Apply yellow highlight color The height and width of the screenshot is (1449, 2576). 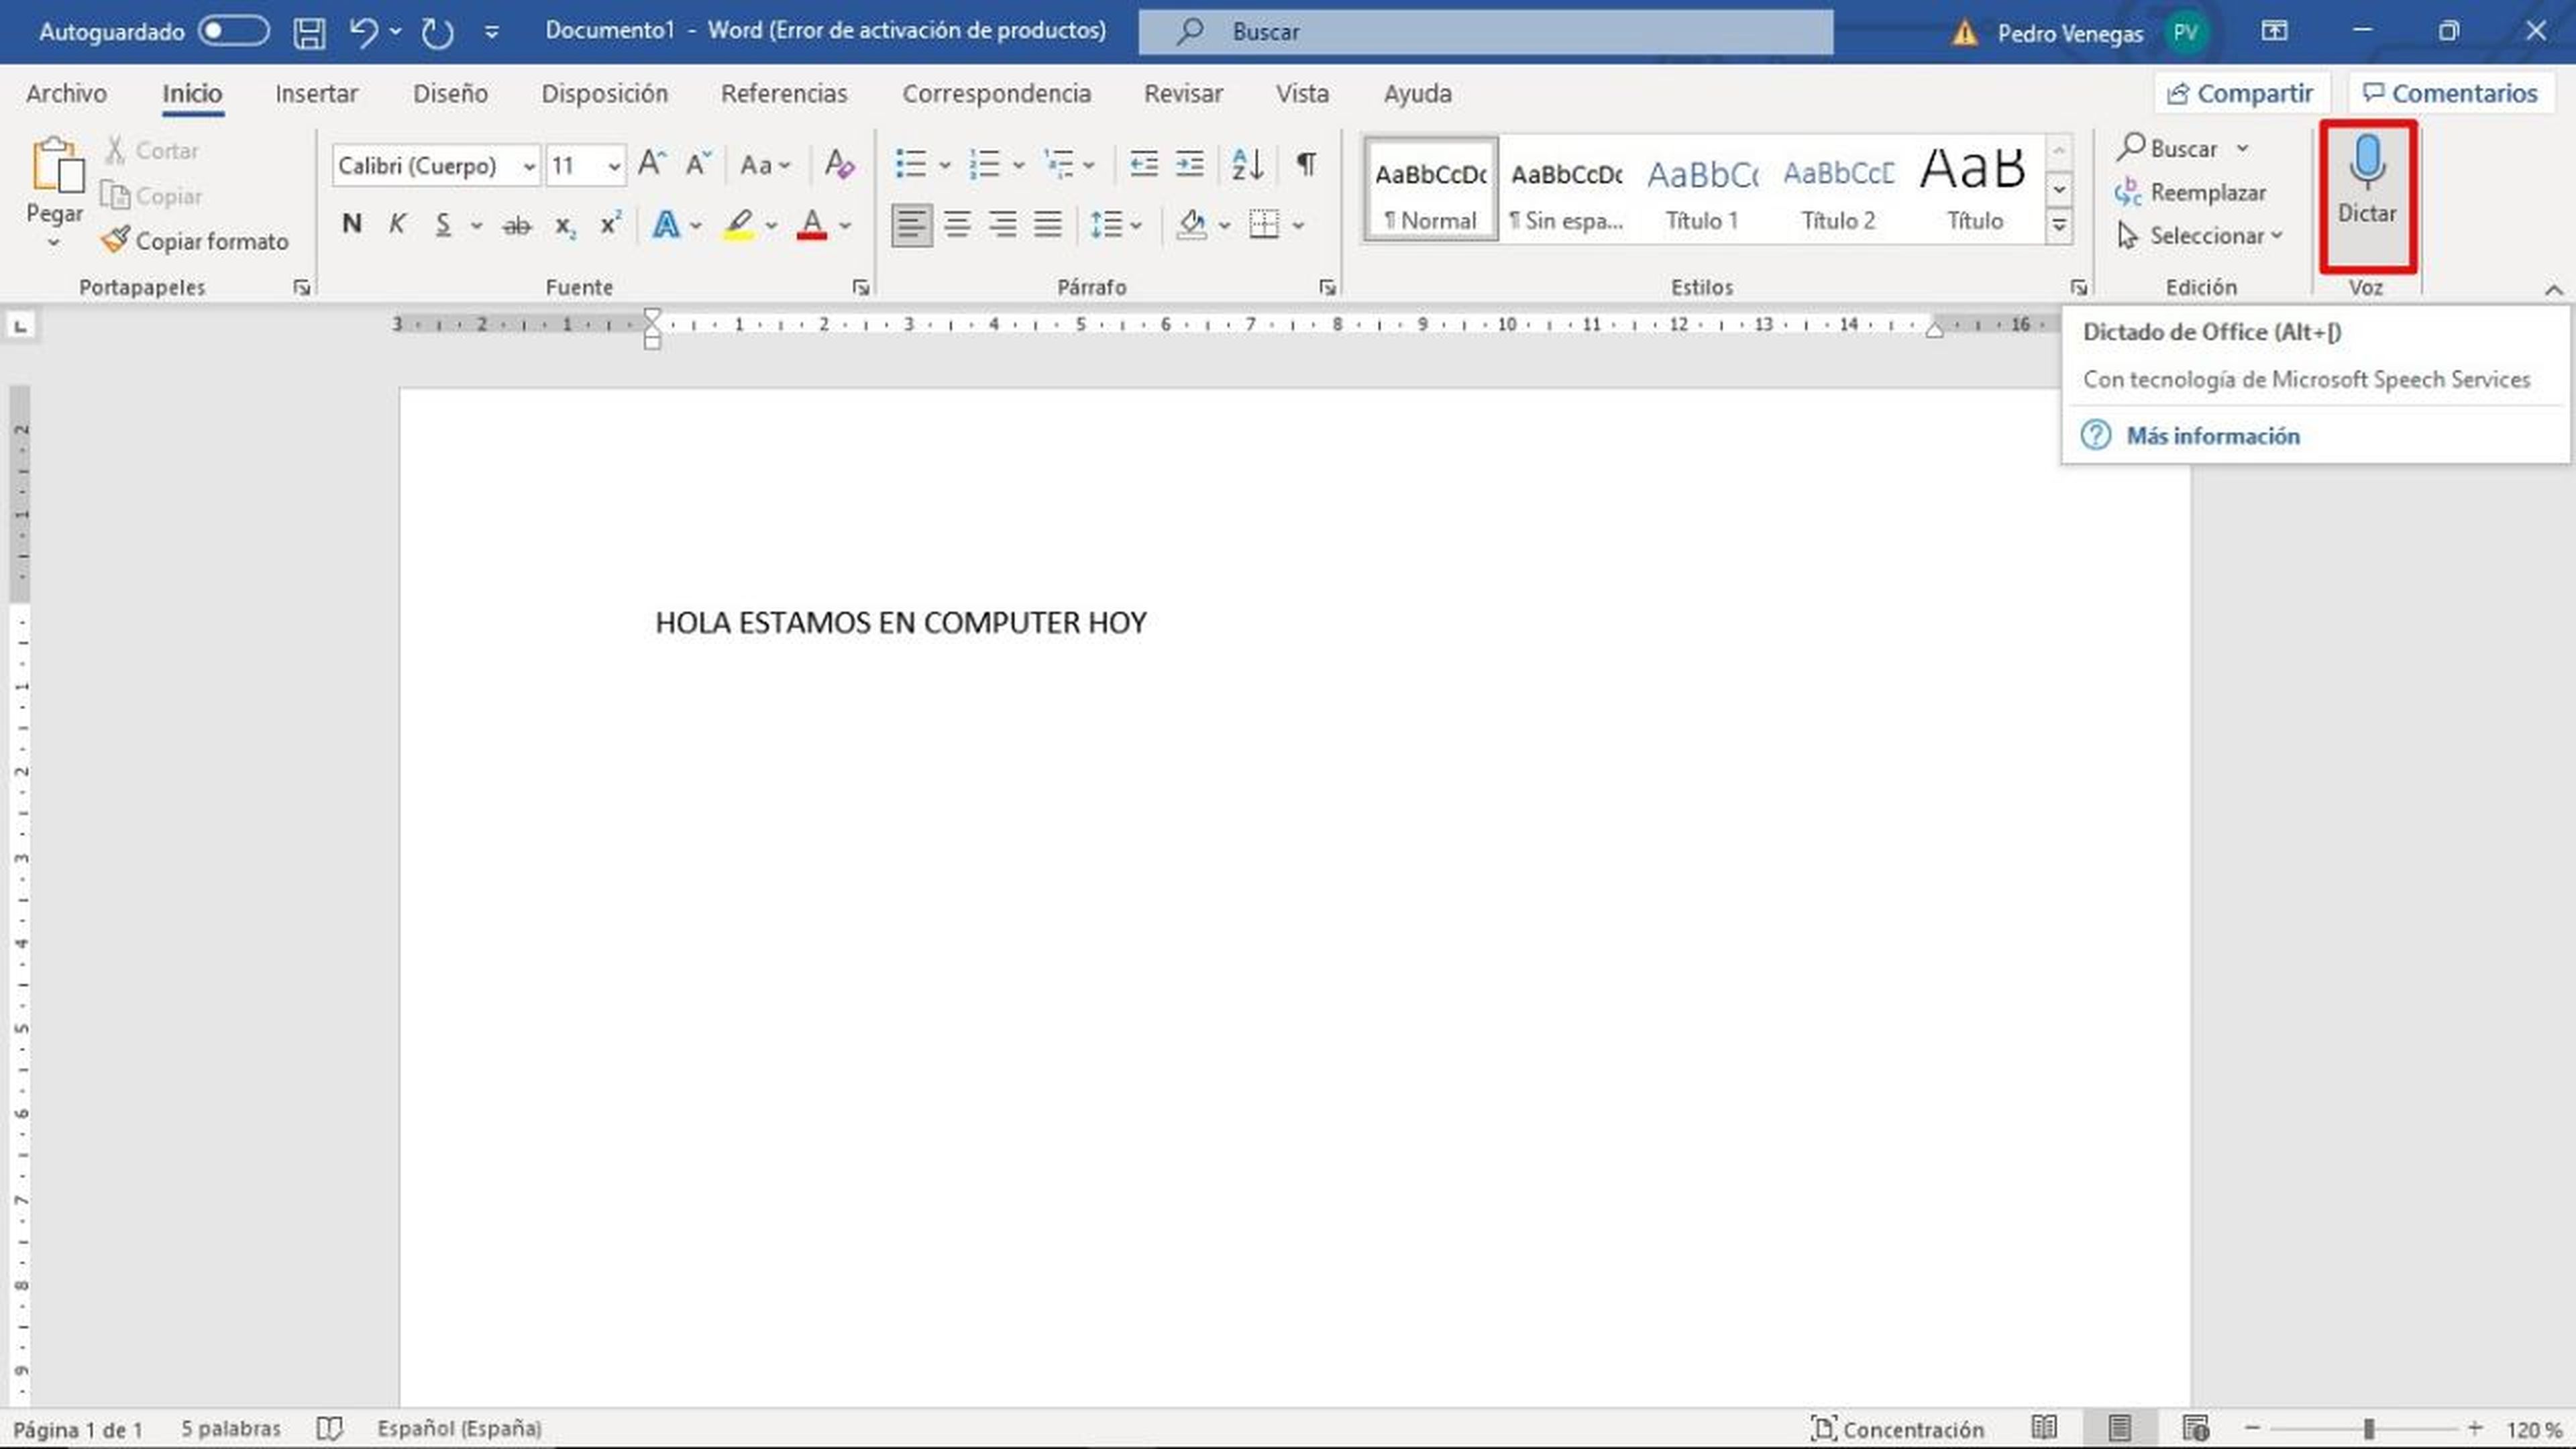click(x=738, y=225)
